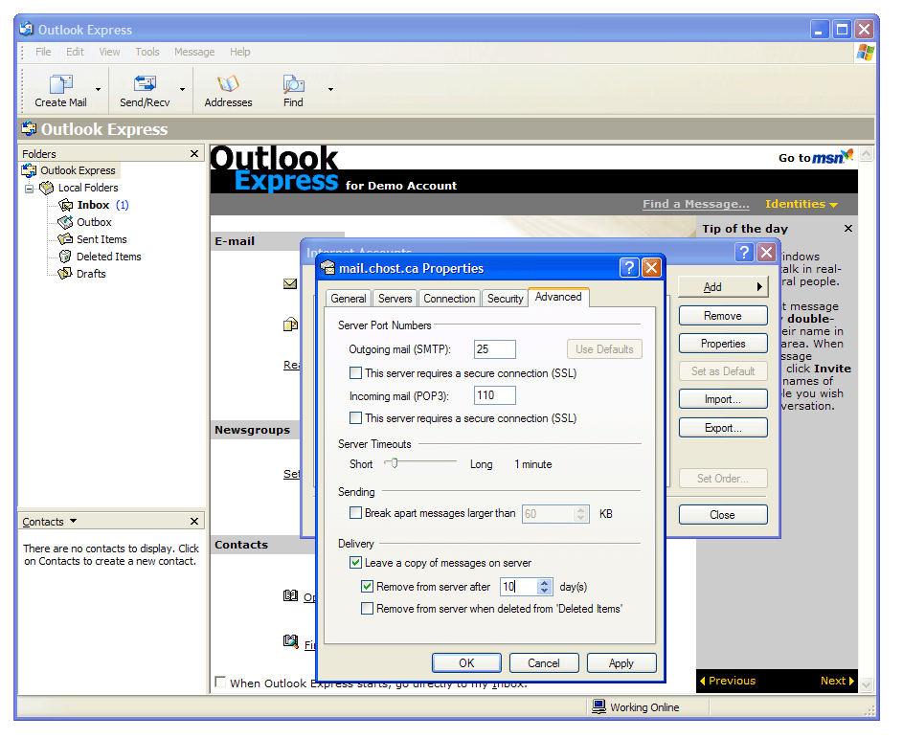Select the Deleted Items folder icon

(x=66, y=257)
